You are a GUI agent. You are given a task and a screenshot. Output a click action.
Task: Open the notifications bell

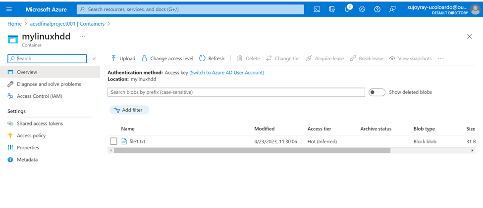click(347, 9)
